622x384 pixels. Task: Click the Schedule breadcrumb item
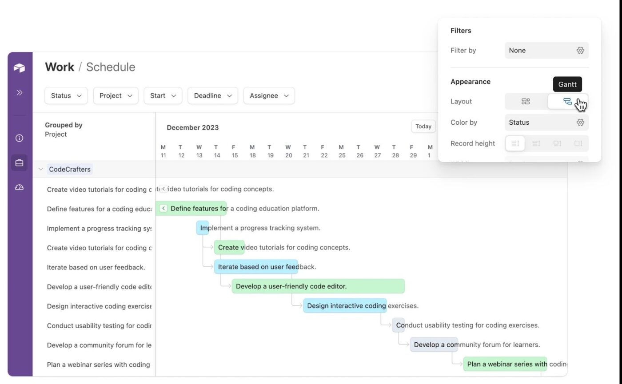110,67
